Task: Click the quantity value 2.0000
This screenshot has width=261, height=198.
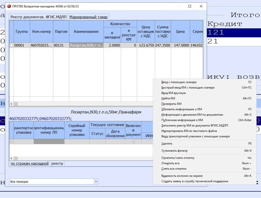Action: (x=112, y=45)
